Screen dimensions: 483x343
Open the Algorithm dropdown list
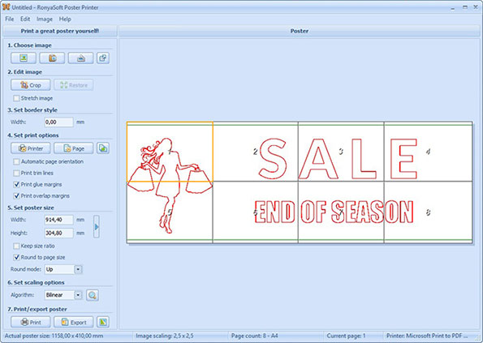pyautogui.click(x=78, y=295)
